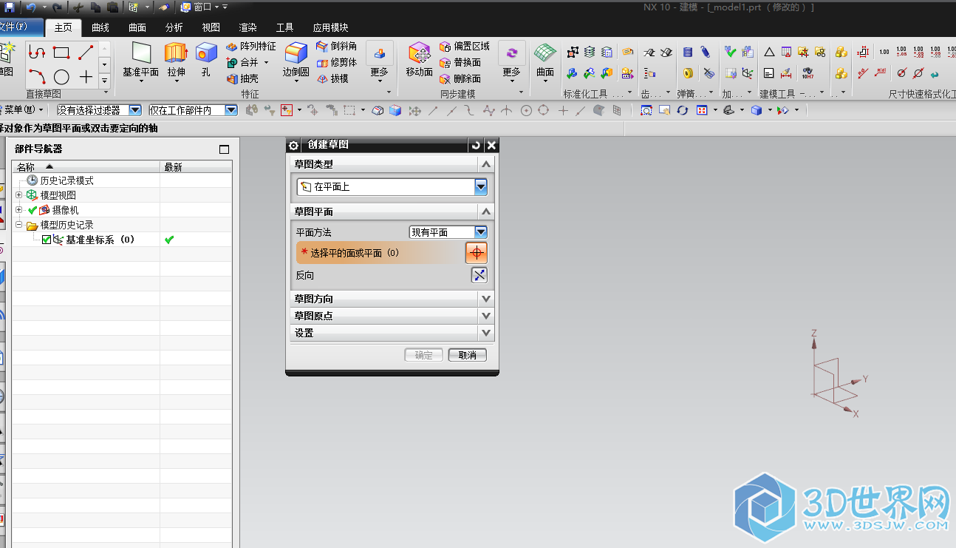Click the 修剪体 trim body tool

[x=337, y=62]
